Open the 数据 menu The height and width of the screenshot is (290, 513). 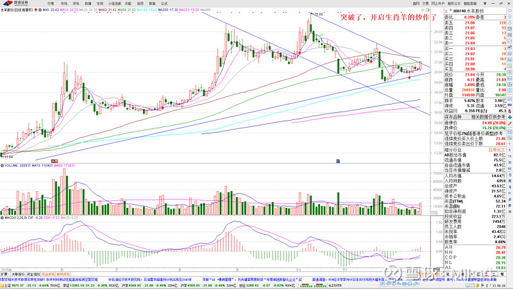(x=88, y=3)
